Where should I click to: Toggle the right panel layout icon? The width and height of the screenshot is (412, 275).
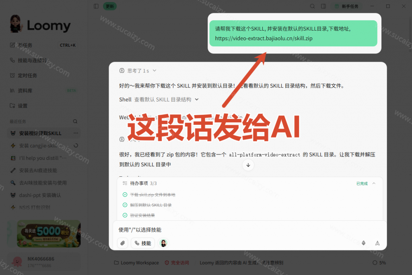(323, 6)
